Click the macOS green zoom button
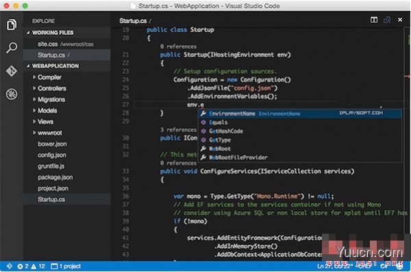411x272 pixels. pos(25,5)
